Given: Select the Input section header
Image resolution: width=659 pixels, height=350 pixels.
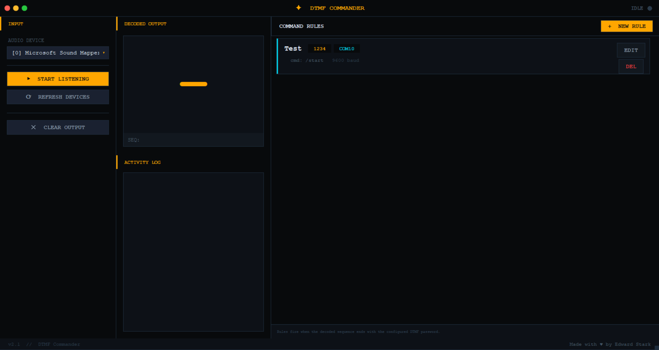Looking at the screenshot, I should pos(16,24).
